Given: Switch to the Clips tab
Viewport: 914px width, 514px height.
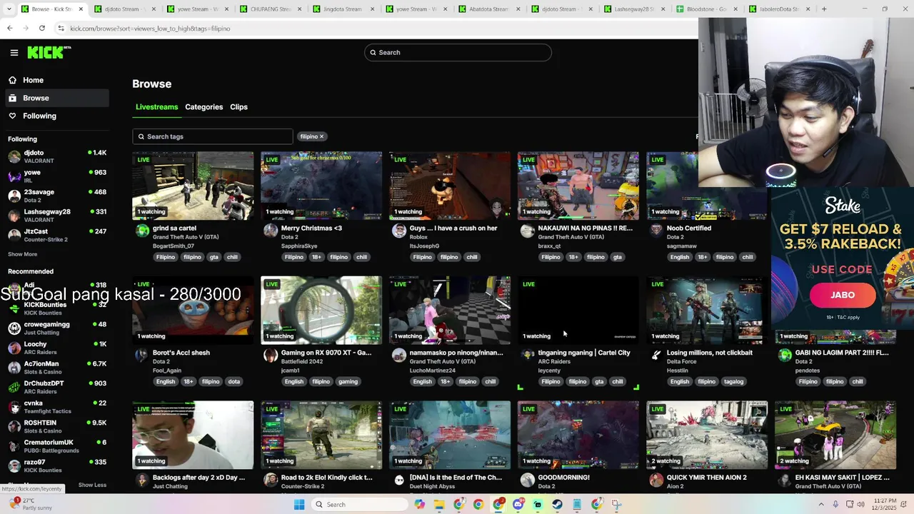Looking at the screenshot, I should click(x=238, y=107).
